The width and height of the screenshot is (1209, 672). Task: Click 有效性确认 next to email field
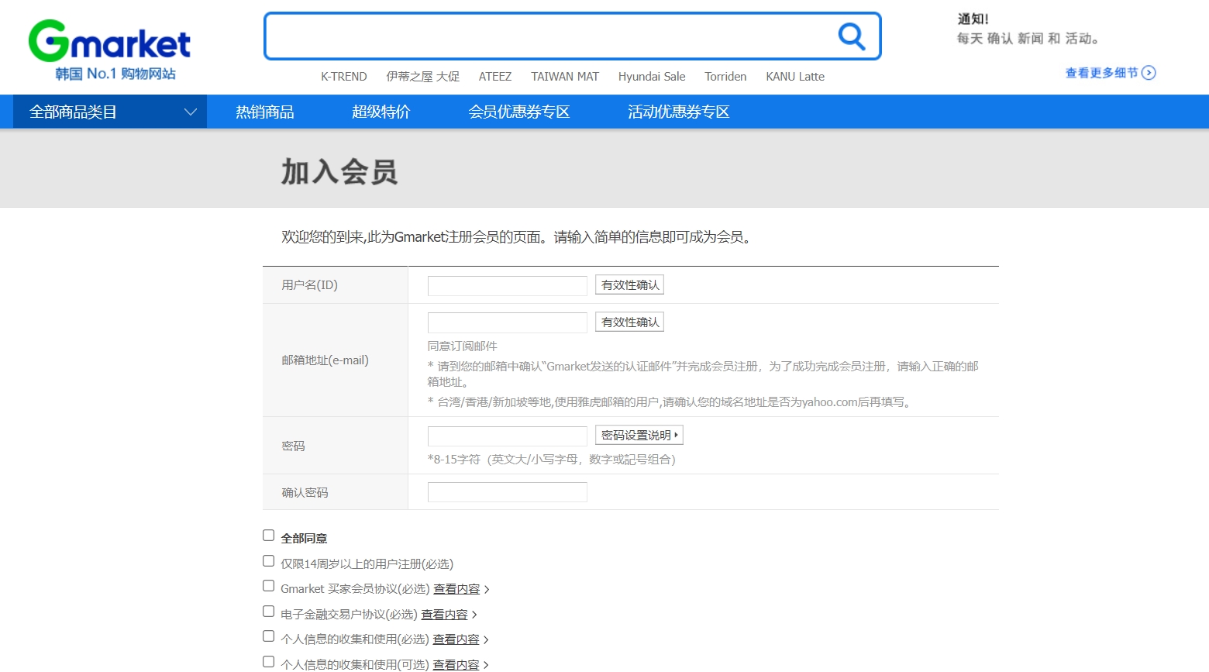(629, 321)
